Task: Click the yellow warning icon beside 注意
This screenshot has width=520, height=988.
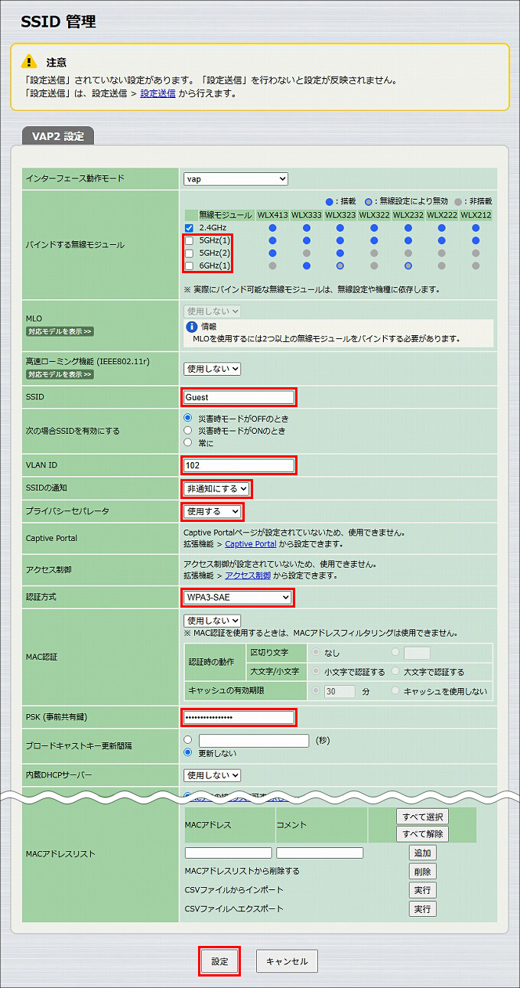Action: coord(29,61)
